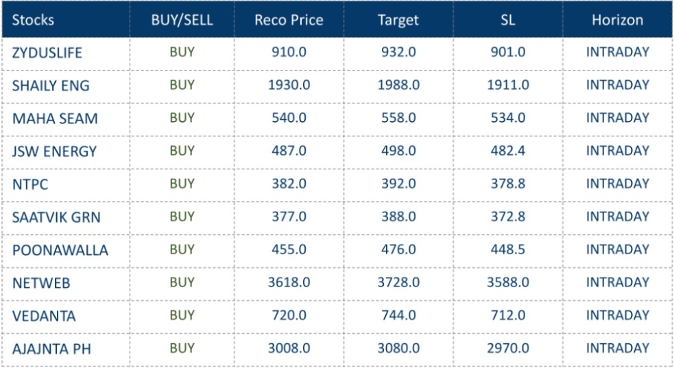674x370 pixels.
Task: Click the Horizon column header
Action: [x=617, y=20]
